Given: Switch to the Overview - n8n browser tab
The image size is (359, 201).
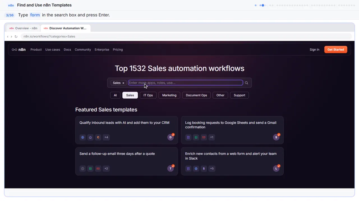Looking at the screenshot, I should pos(23,28).
